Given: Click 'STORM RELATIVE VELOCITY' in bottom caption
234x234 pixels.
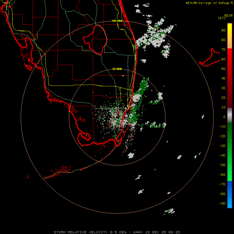Looking at the screenshot, I should coord(81,232).
